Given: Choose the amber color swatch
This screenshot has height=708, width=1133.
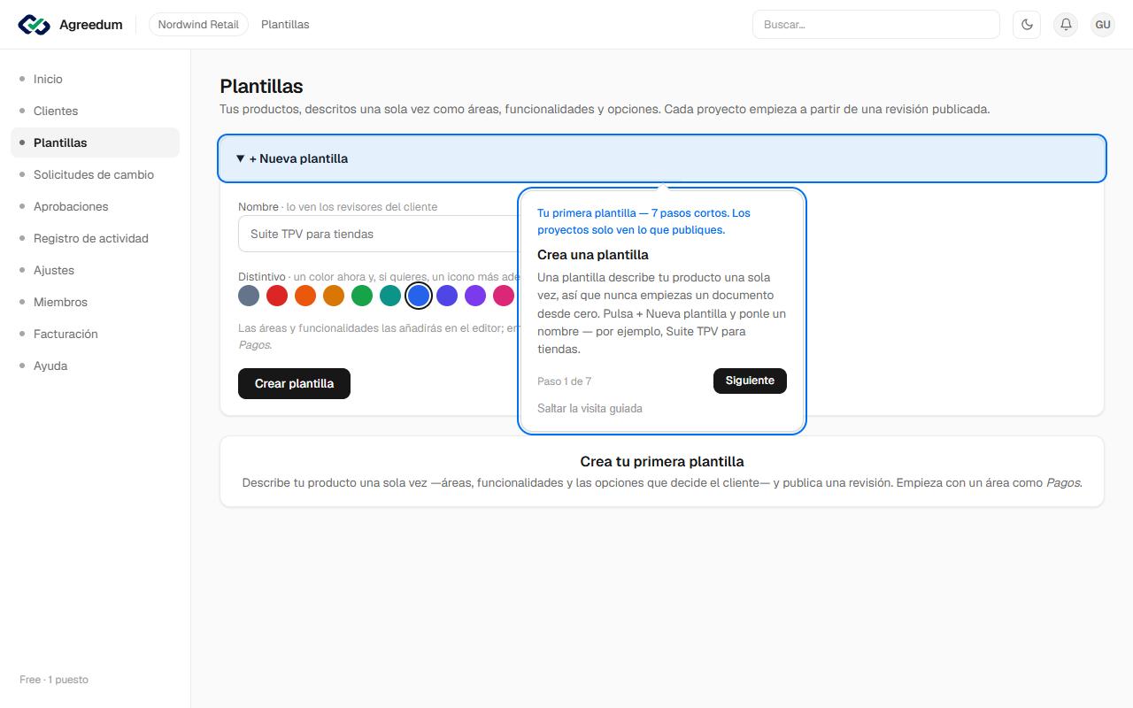Looking at the screenshot, I should tap(334, 296).
